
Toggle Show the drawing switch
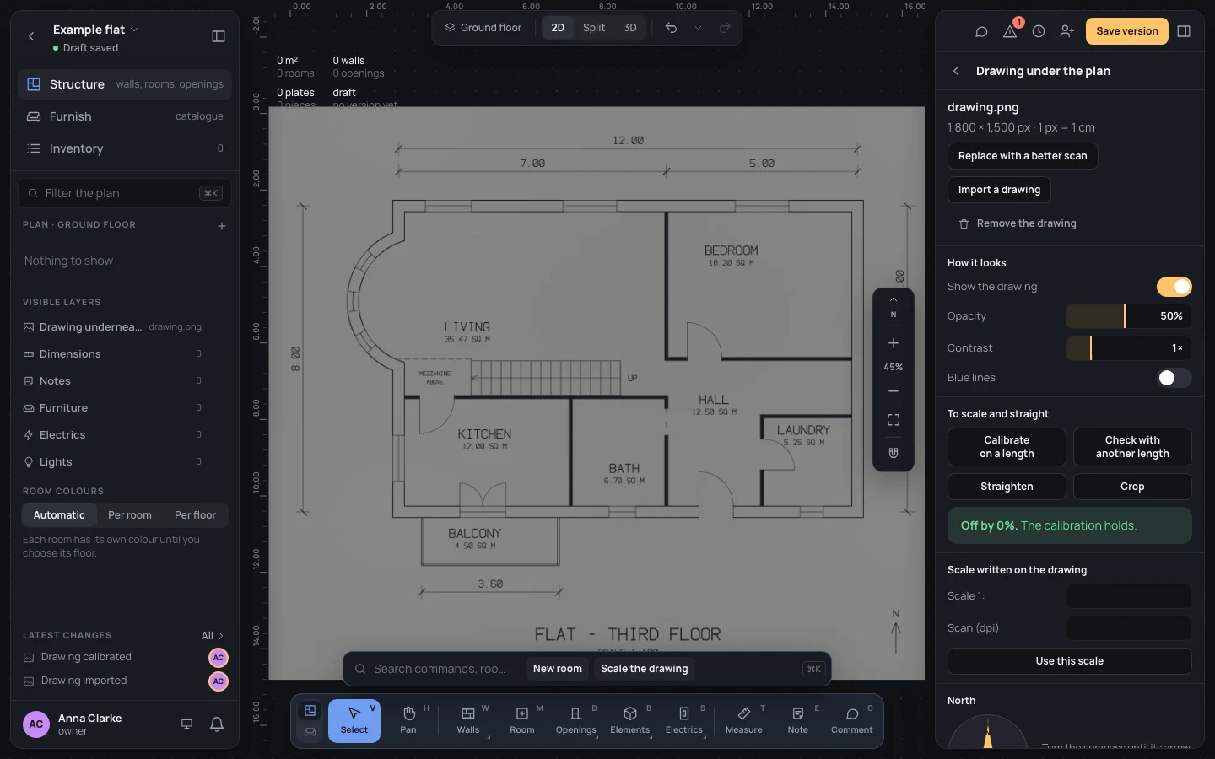(x=1174, y=287)
